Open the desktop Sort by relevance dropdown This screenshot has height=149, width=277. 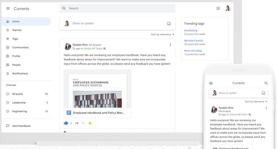click(x=162, y=35)
